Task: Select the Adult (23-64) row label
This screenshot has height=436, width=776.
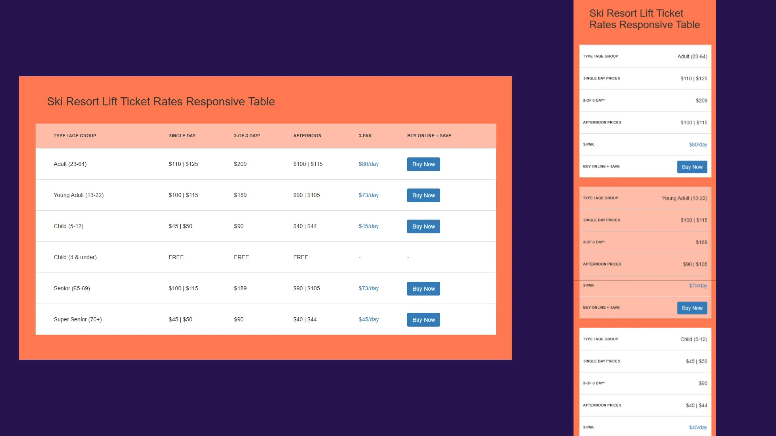Action: (70, 164)
